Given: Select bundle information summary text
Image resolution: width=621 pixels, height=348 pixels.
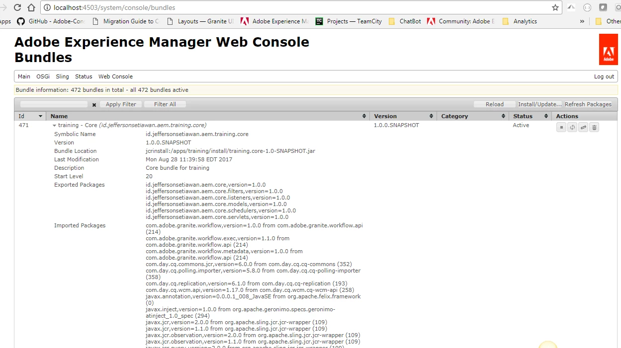Looking at the screenshot, I should [x=102, y=90].
